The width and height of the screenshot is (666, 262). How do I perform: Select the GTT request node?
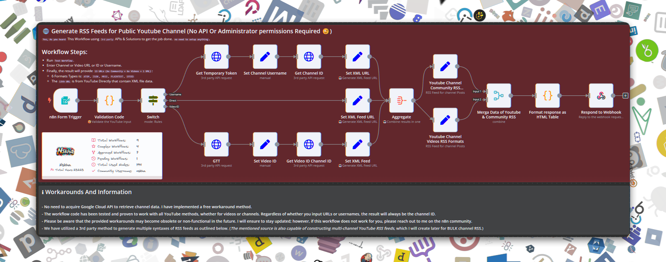[216, 144]
